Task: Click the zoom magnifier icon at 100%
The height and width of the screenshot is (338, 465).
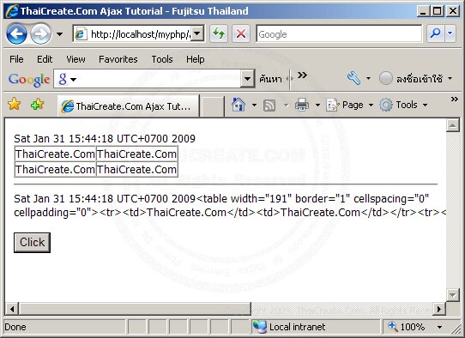Action: point(393,327)
